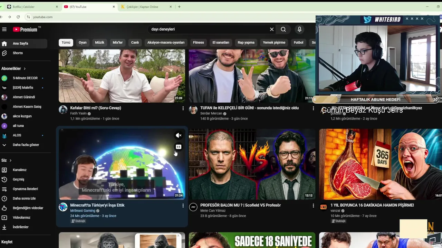Select the Rap yapma filter chip
Viewport: 442px width, 248px height.
[x=246, y=42]
